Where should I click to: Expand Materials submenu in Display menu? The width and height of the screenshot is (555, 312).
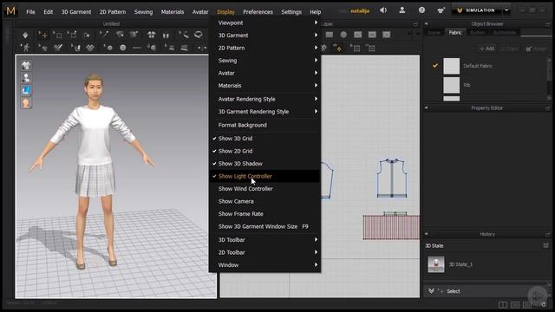tap(265, 86)
